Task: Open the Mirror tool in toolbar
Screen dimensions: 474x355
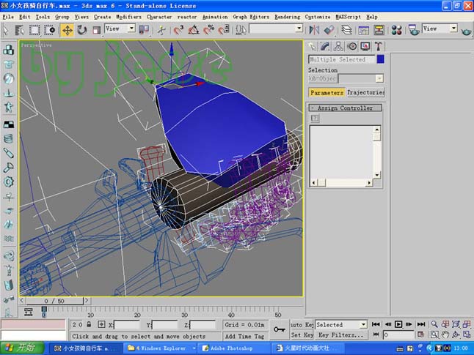Action: [314, 30]
